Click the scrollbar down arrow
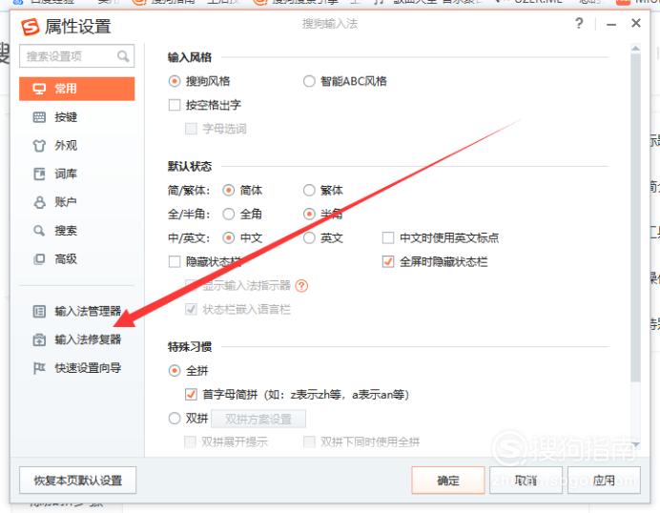660x513 pixels. coord(635,444)
